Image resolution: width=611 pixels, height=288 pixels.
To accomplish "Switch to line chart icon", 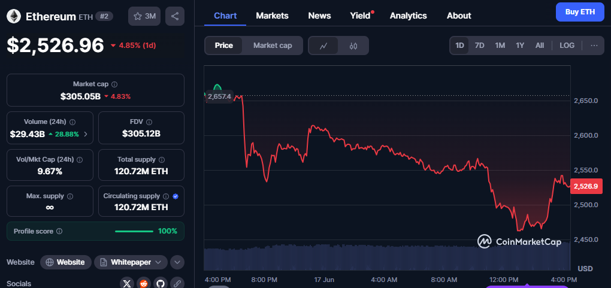I will [323, 46].
